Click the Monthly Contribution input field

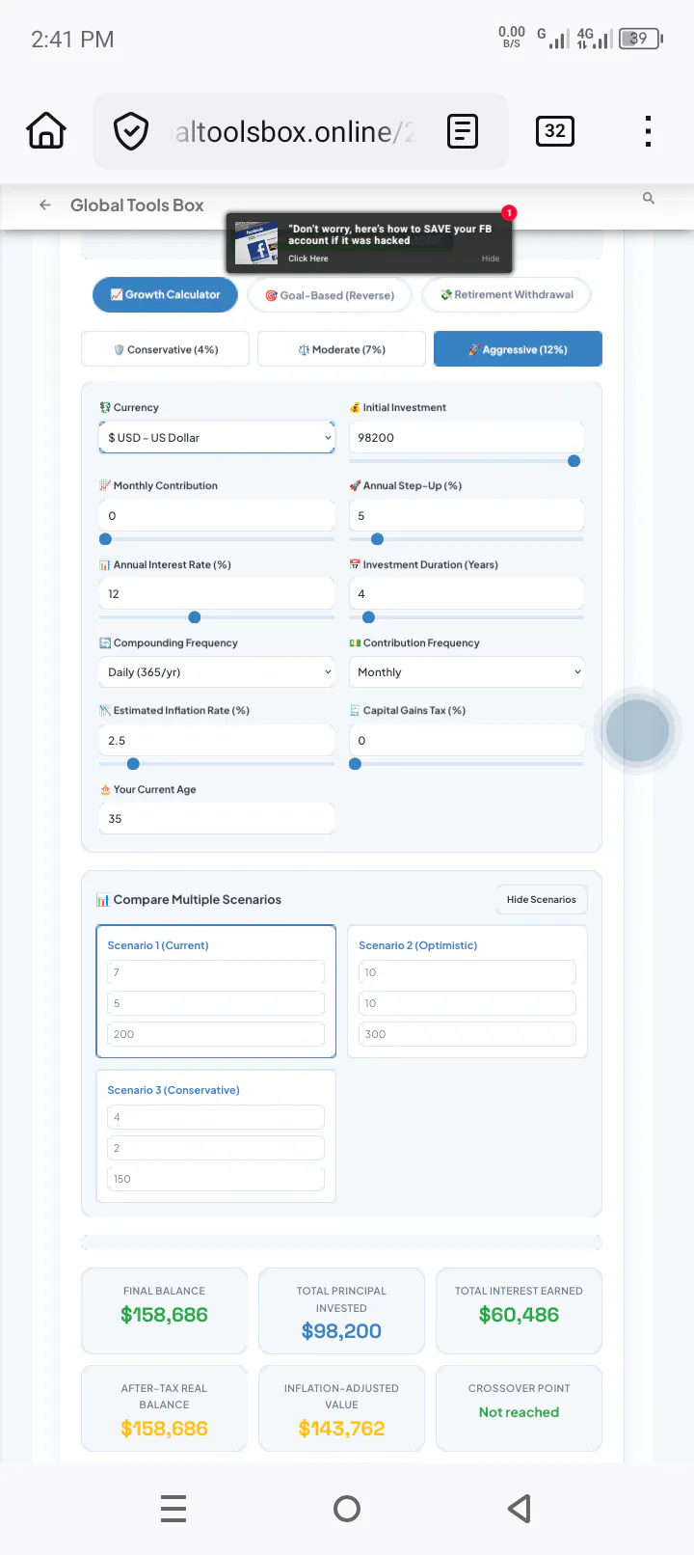coord(216,515)
